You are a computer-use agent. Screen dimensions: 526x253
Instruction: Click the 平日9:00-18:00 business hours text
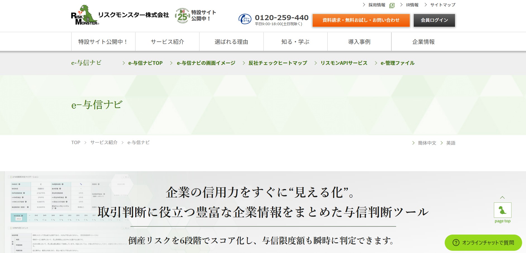click(x=279, y=24)
